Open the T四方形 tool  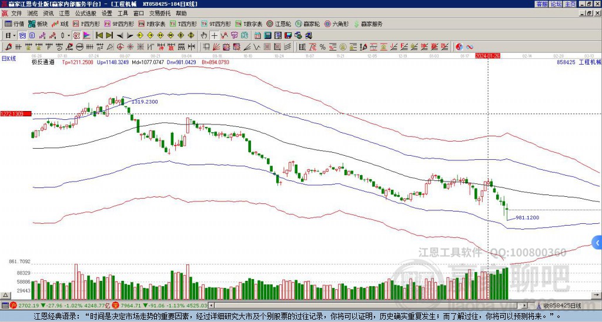tap(183, 24)
